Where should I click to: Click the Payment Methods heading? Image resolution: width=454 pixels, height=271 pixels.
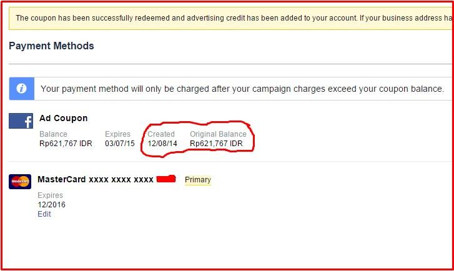click(x=51, y=46)
